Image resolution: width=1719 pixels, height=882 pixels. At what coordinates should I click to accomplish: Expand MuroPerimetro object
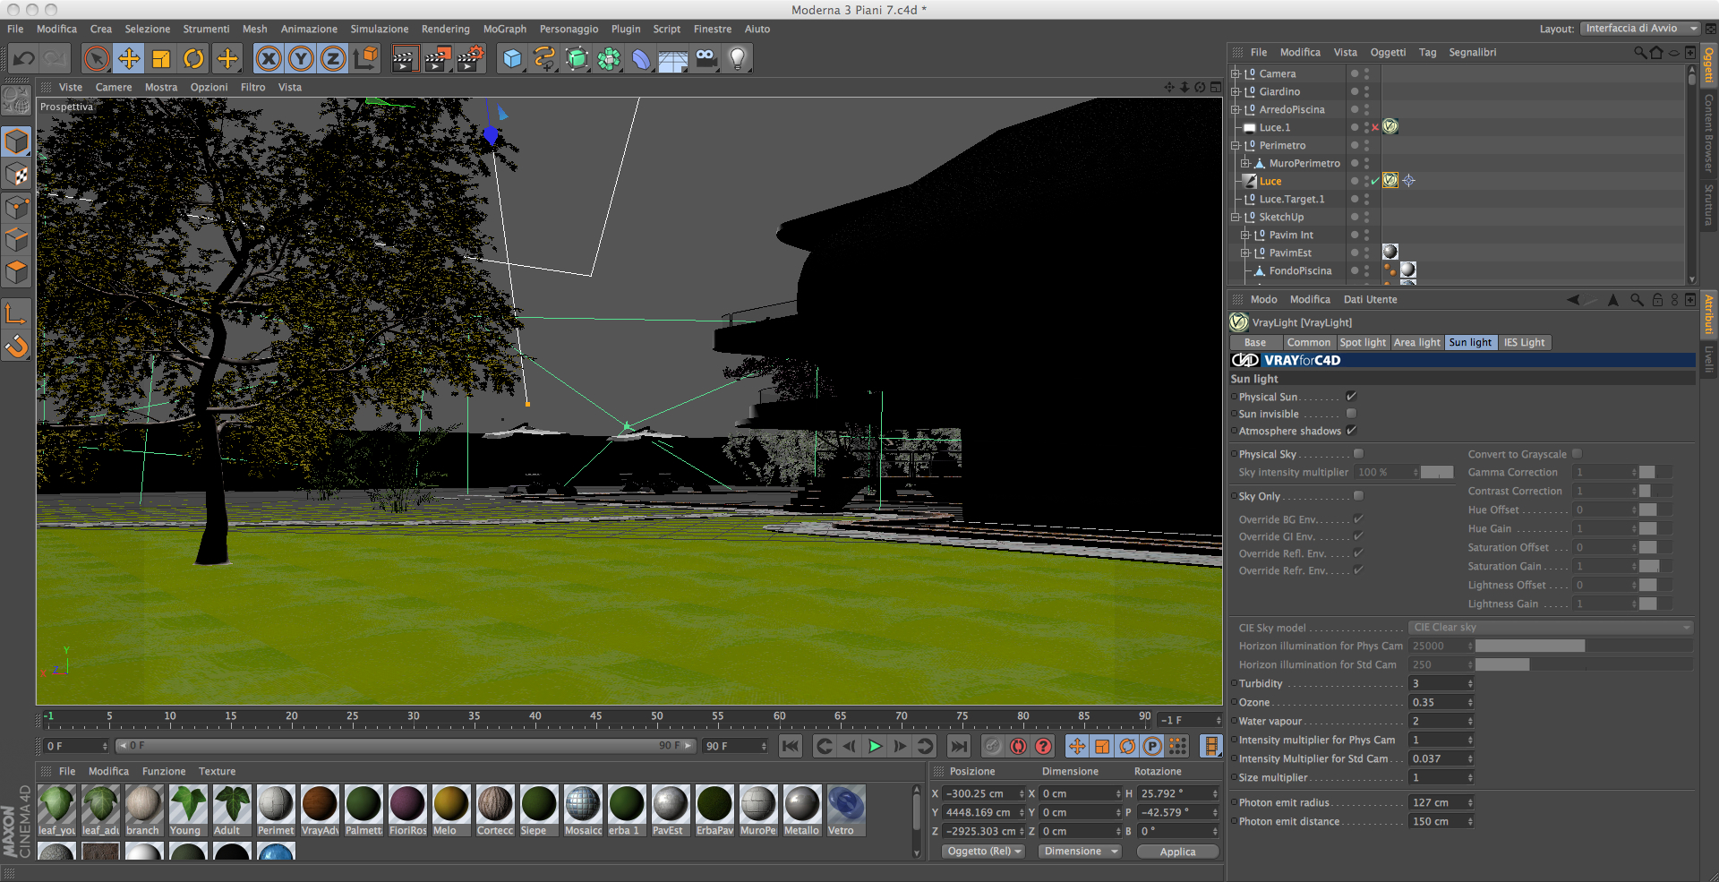tap(1245, 163)
